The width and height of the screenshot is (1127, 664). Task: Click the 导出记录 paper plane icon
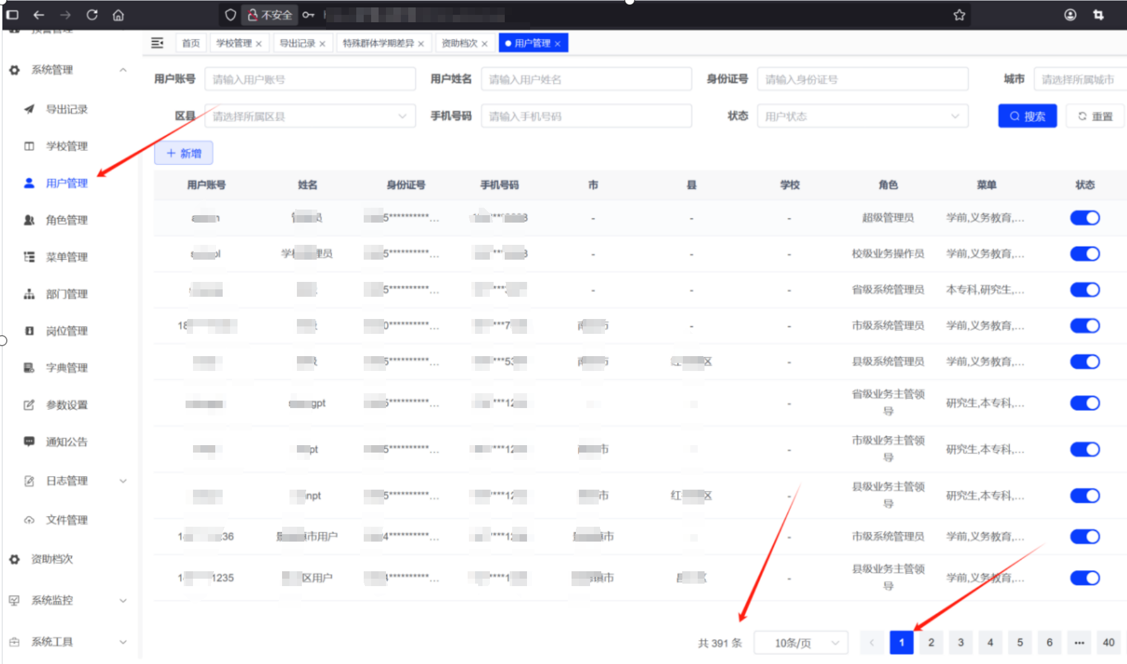point(29,109)
